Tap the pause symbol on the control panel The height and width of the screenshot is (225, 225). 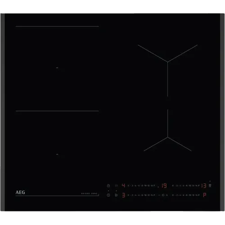[x=116, y=185]
